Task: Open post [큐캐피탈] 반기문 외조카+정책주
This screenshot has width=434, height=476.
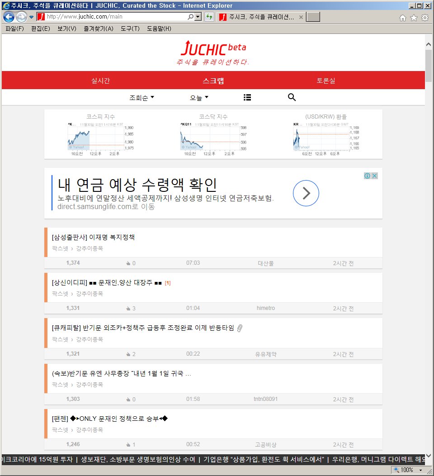Action: (x=143, y=328)
